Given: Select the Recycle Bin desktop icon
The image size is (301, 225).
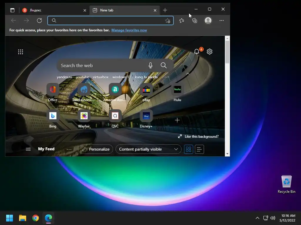Looking at the screenshot, I should (x=286, y=184).
